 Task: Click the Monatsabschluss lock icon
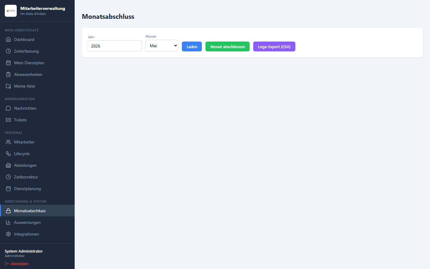coord(8,211)
